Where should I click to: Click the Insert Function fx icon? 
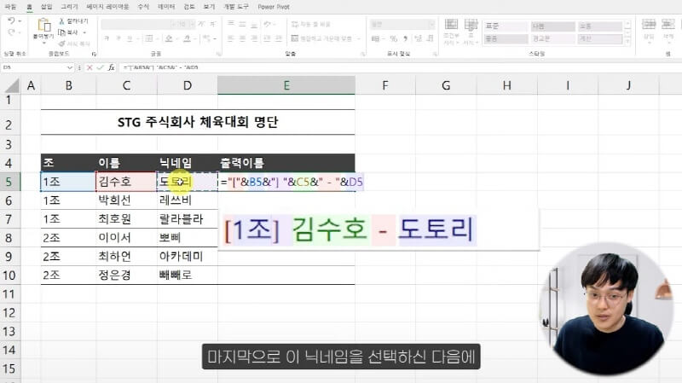112,67
